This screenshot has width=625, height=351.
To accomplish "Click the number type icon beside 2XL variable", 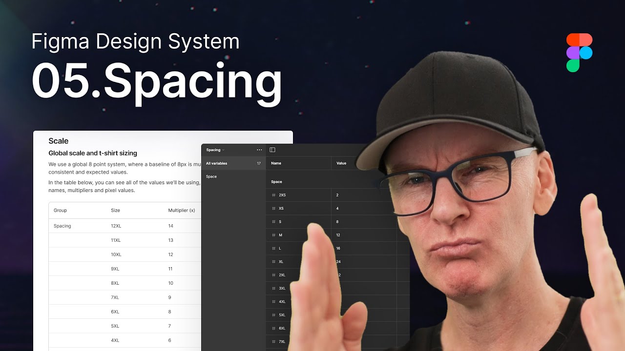I will coord(273,275).
